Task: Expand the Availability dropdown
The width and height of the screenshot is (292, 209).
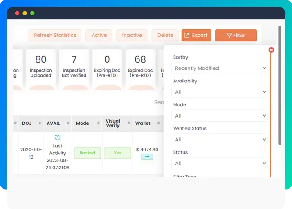Action: 220,92
